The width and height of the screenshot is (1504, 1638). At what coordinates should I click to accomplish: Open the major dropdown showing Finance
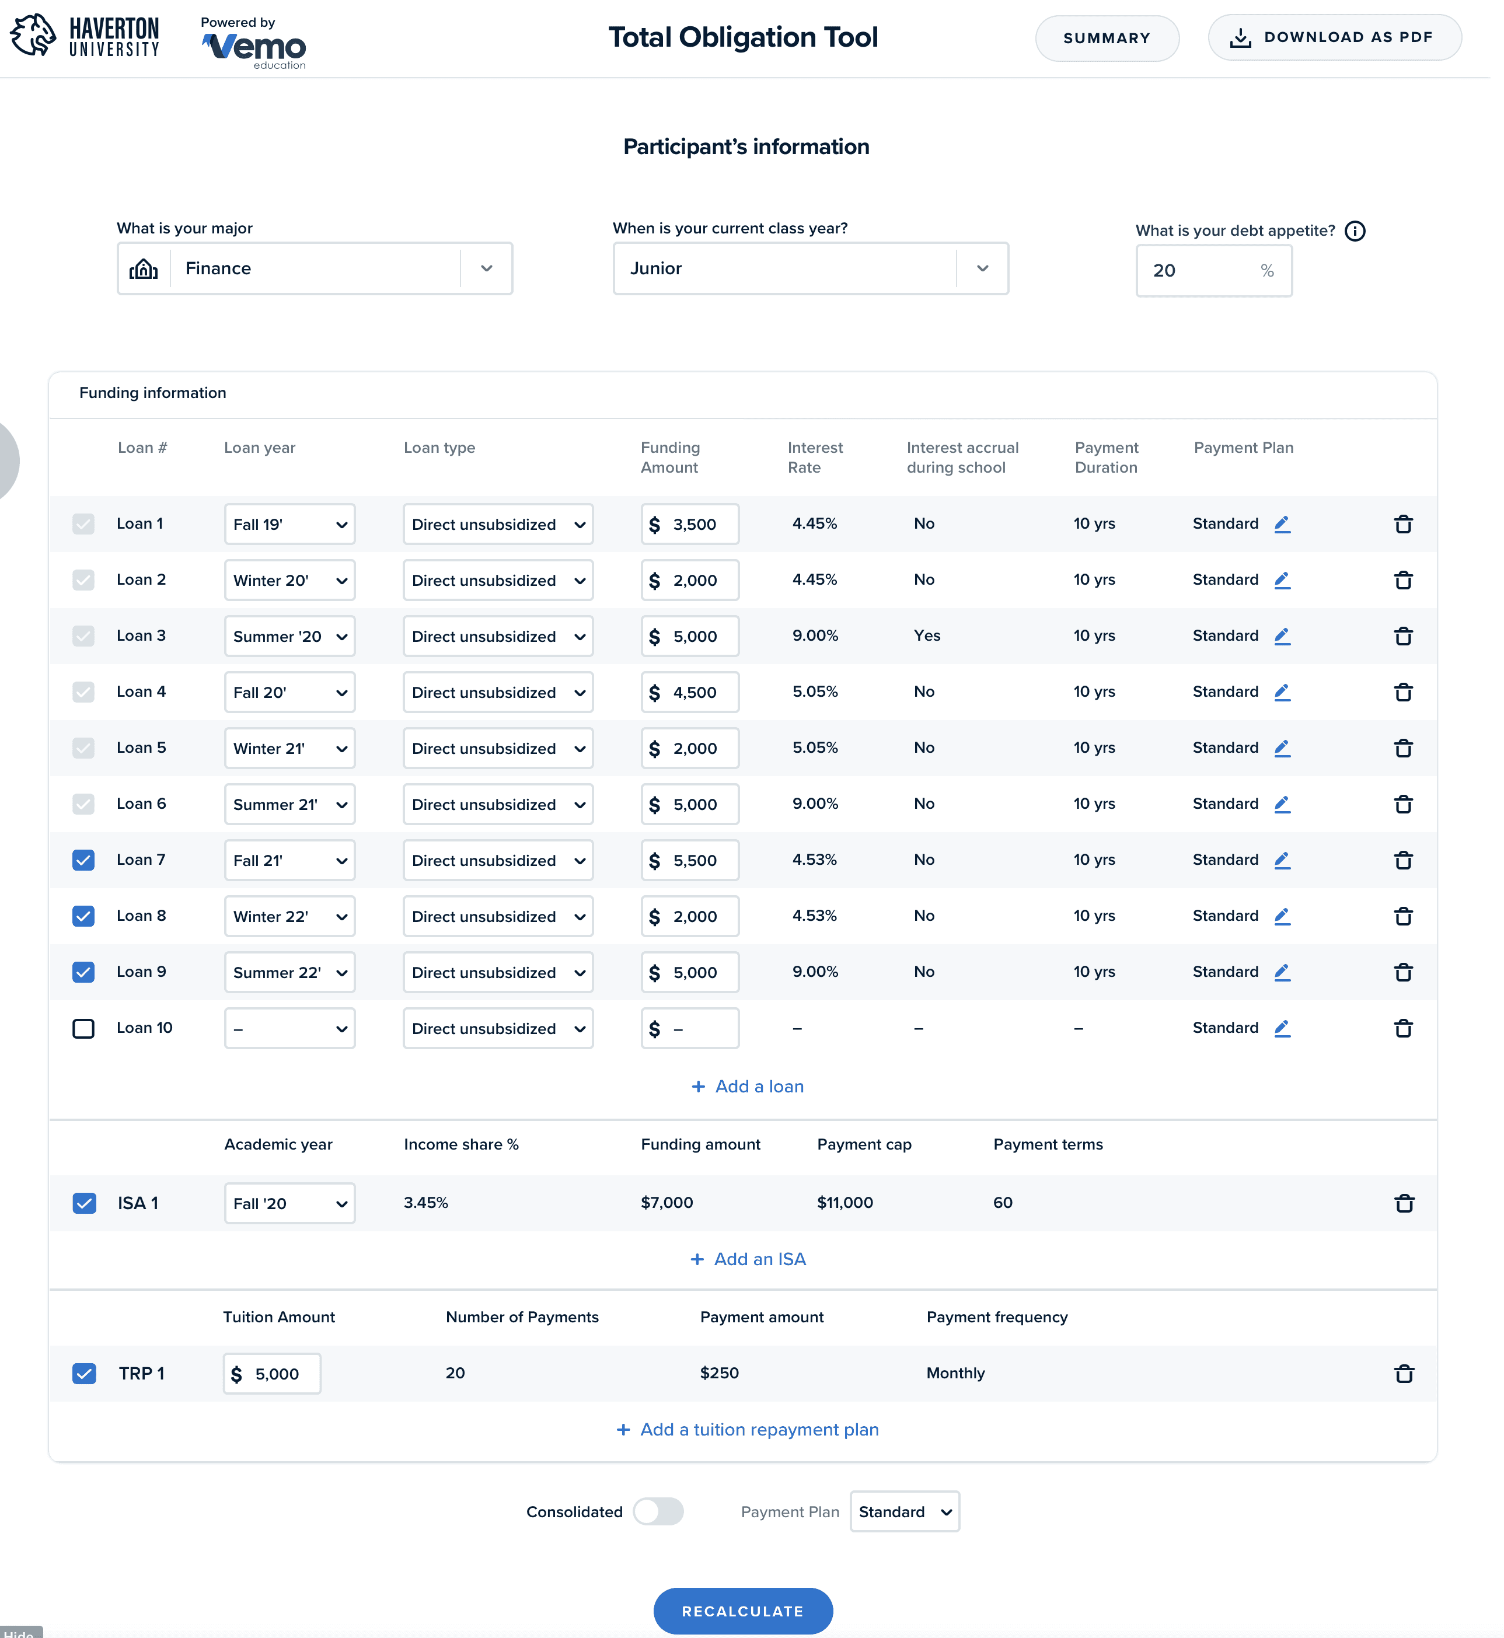tap(317, 271)
